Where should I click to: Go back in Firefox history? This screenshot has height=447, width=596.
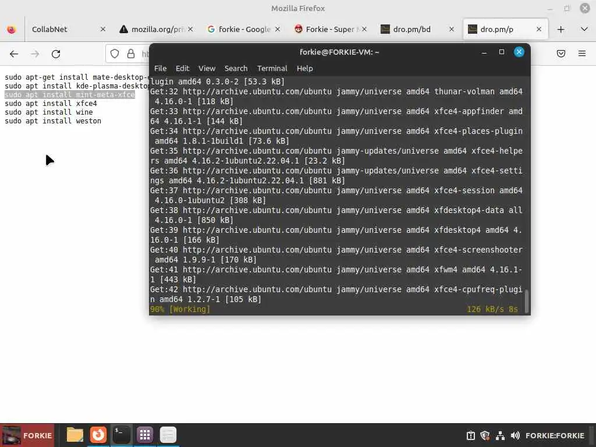[x=14, y=54]
